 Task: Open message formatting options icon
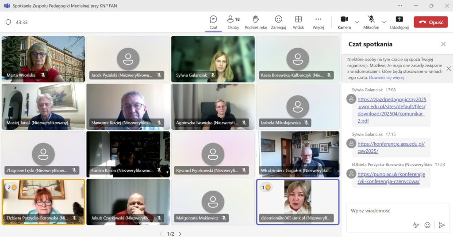click(416, 225)
